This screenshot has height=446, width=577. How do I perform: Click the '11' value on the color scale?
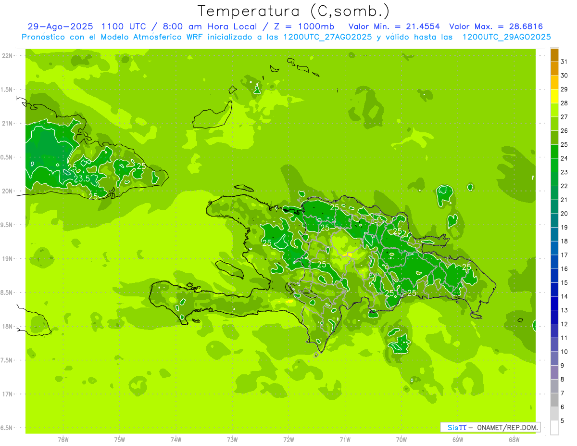point(564,338)
